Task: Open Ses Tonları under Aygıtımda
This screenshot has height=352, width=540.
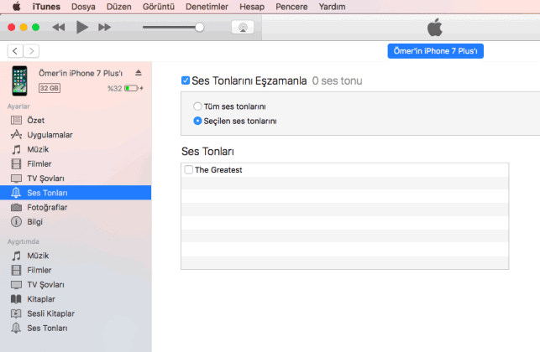Action: pyautogui.click(x=76, y=328)
